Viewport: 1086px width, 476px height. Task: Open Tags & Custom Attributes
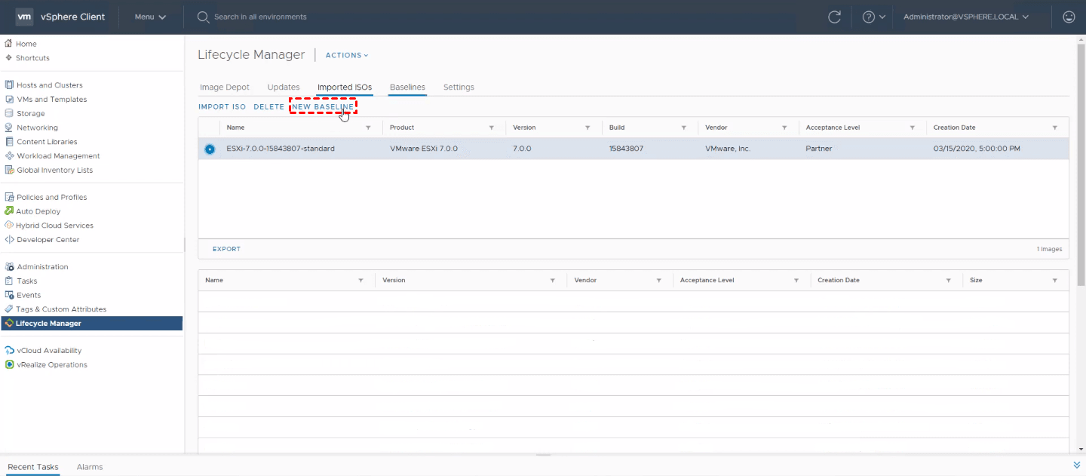coord(60,309)
